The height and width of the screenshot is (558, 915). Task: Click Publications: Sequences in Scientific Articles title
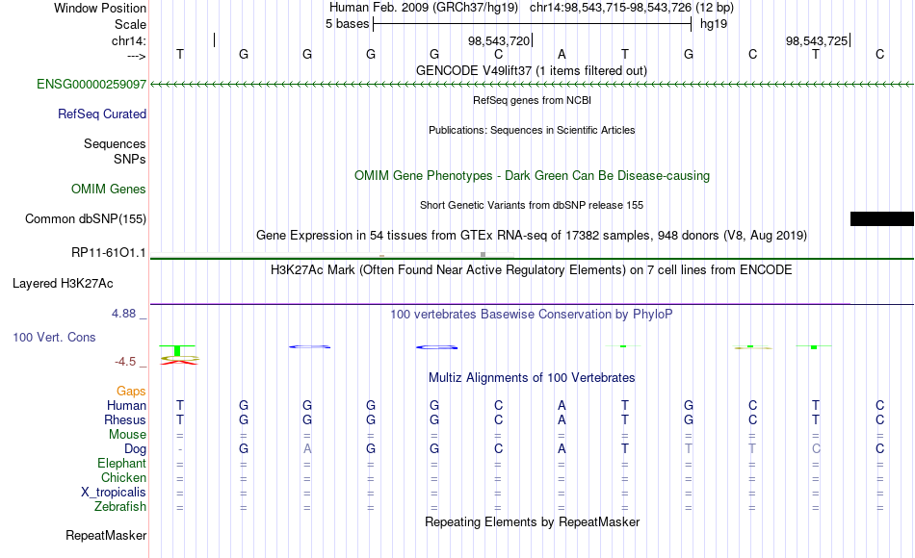(532, 130)
